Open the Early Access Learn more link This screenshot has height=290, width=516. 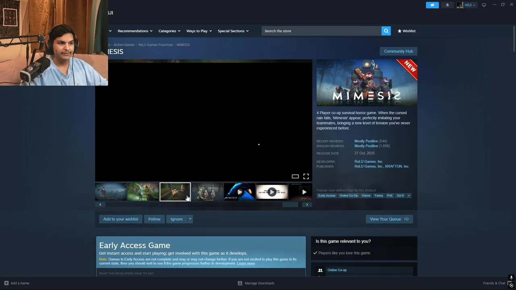pyautogui.click(x=246, y=263)
